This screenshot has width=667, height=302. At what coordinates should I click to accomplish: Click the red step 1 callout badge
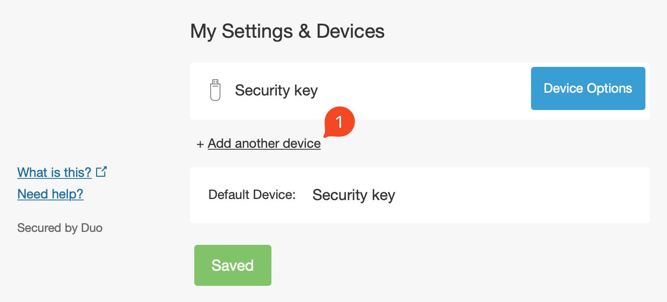click(339, 122)
